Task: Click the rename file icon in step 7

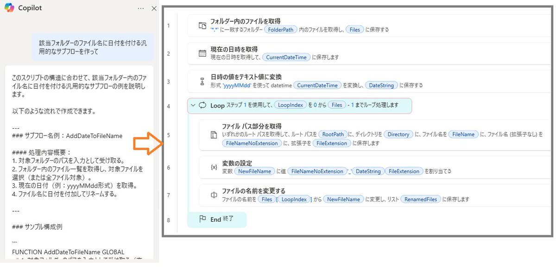Action: 214,195
